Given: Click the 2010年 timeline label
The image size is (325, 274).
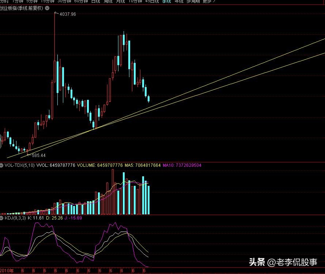Looking at the screenshot, I should pyautogui.click(x=7, y=271).
